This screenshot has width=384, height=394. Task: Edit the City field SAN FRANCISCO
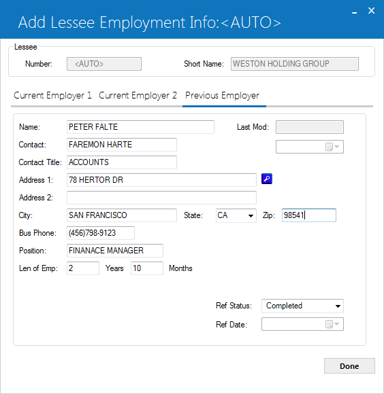point(122,215)
